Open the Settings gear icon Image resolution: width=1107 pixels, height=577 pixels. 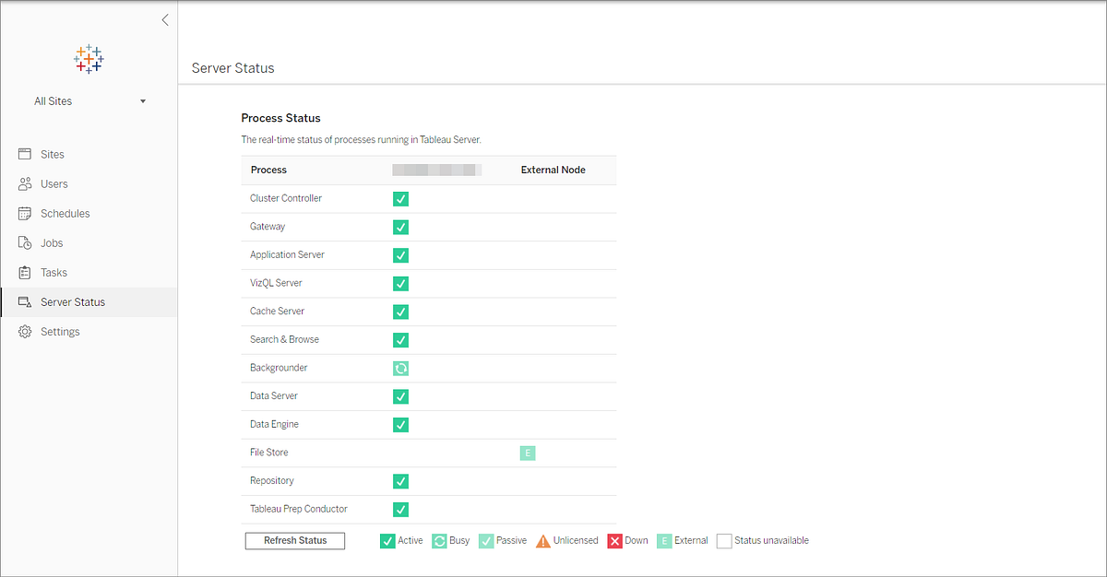point(26,331)
